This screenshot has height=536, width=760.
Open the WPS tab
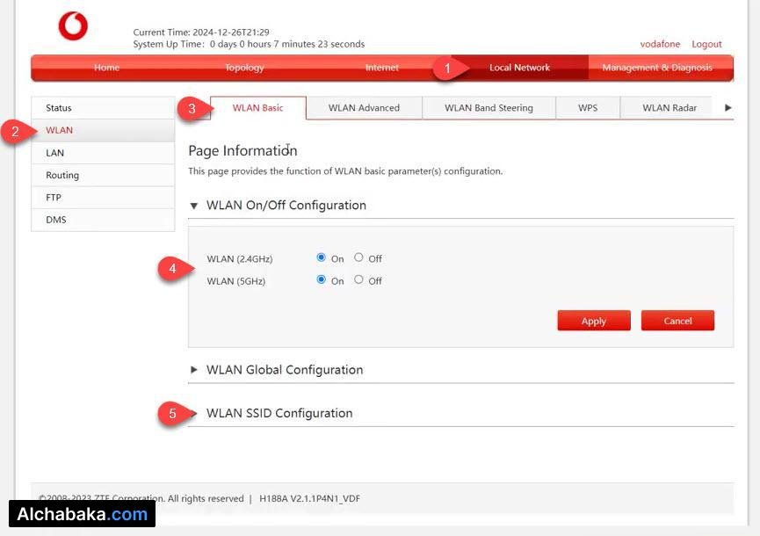point(587,107)
